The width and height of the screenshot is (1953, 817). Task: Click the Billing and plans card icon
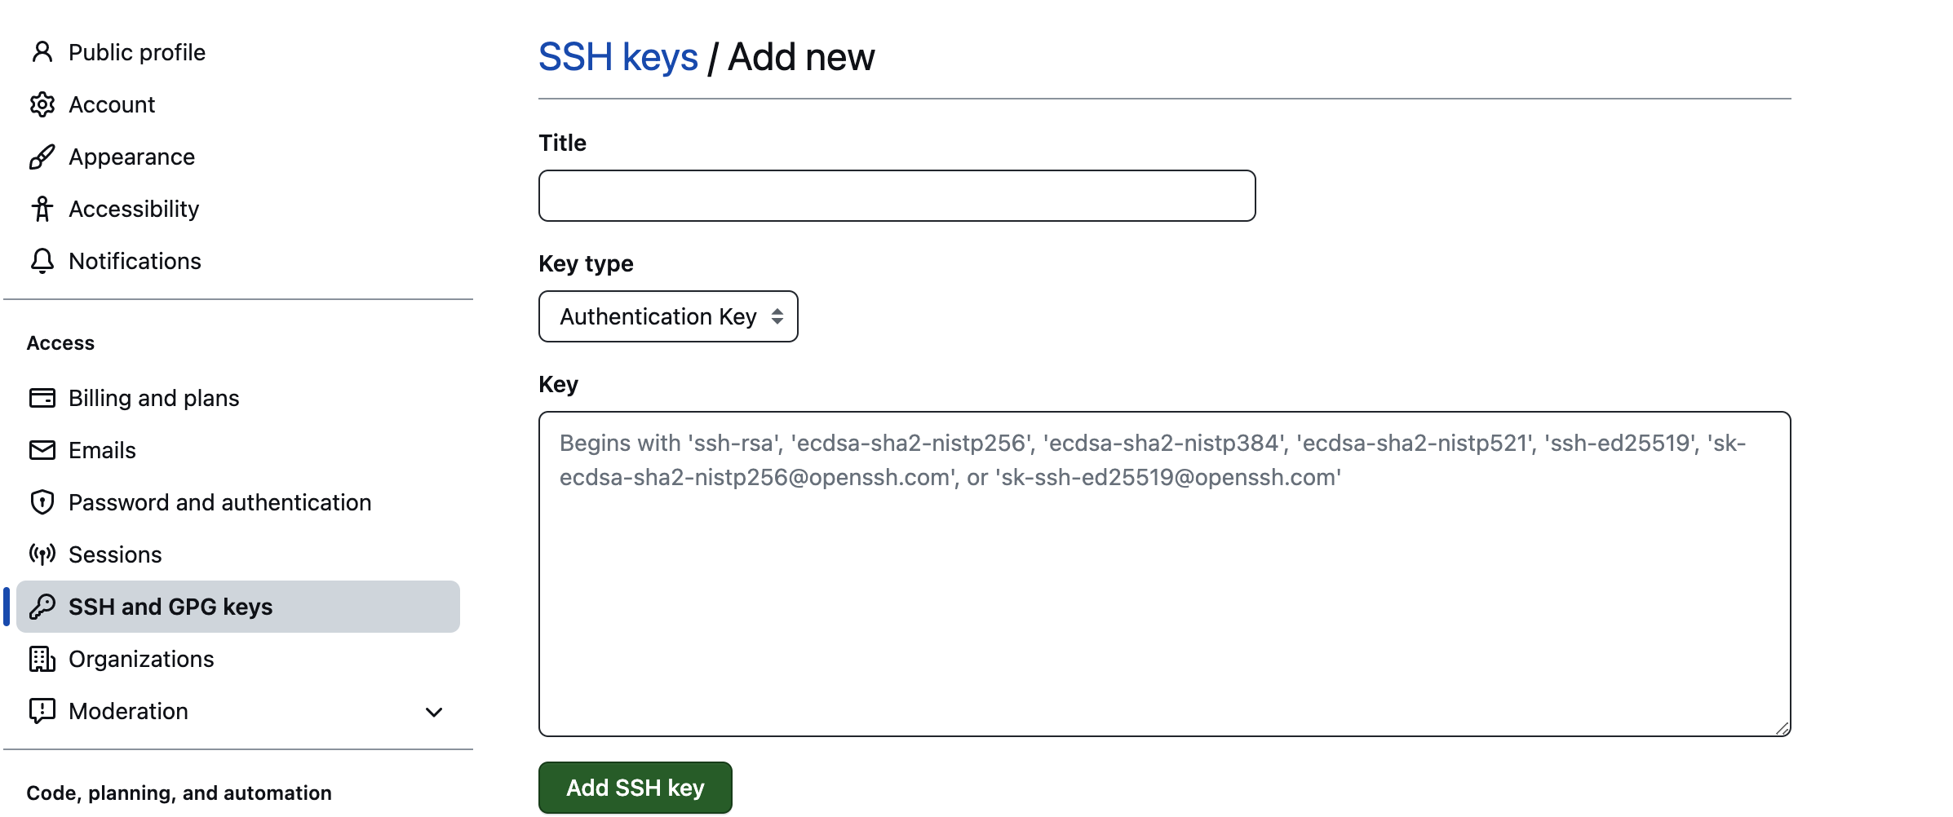(42, 398)
